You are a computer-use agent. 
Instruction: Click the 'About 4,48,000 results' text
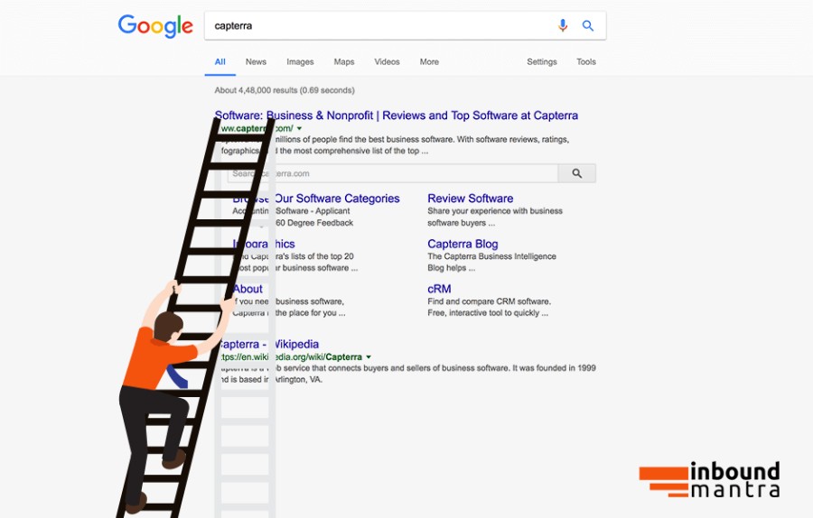click(x=285, y=90)
